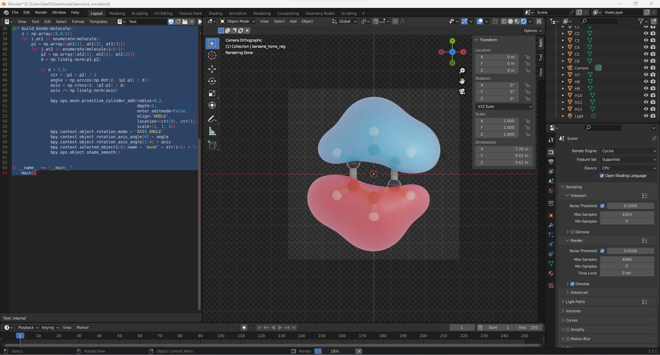This screenshot has height=355, width=660.
Task: Select the Add Cube tool
Action: tap(212, 145)
